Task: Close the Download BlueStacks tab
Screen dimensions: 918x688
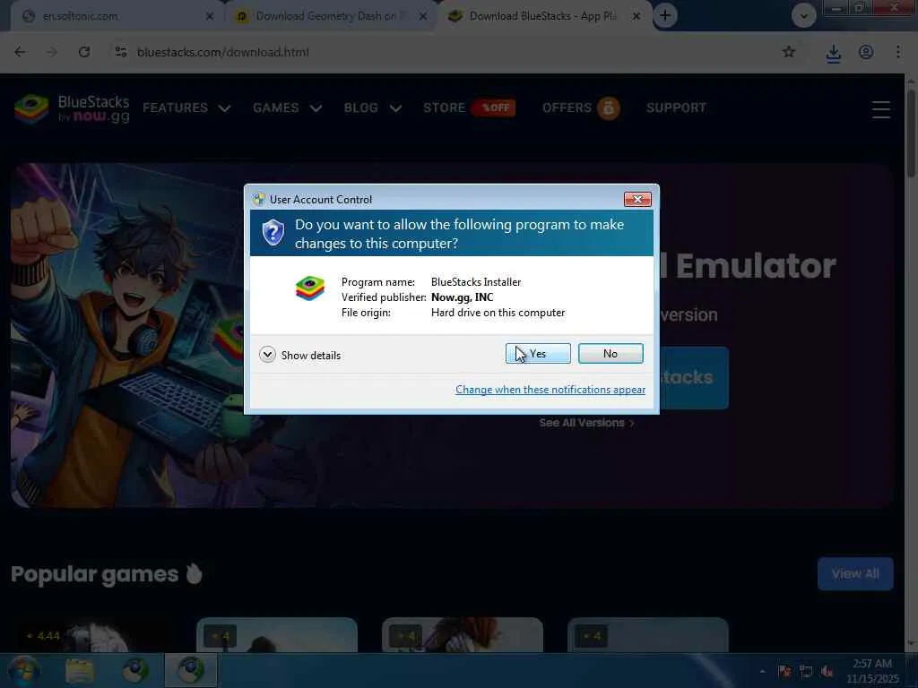Action: pyautogui.click(x=636, y=16)
